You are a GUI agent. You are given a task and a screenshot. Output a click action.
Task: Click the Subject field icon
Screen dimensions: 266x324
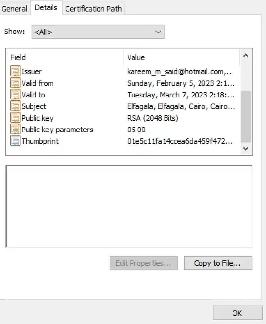tap(15, 106)
